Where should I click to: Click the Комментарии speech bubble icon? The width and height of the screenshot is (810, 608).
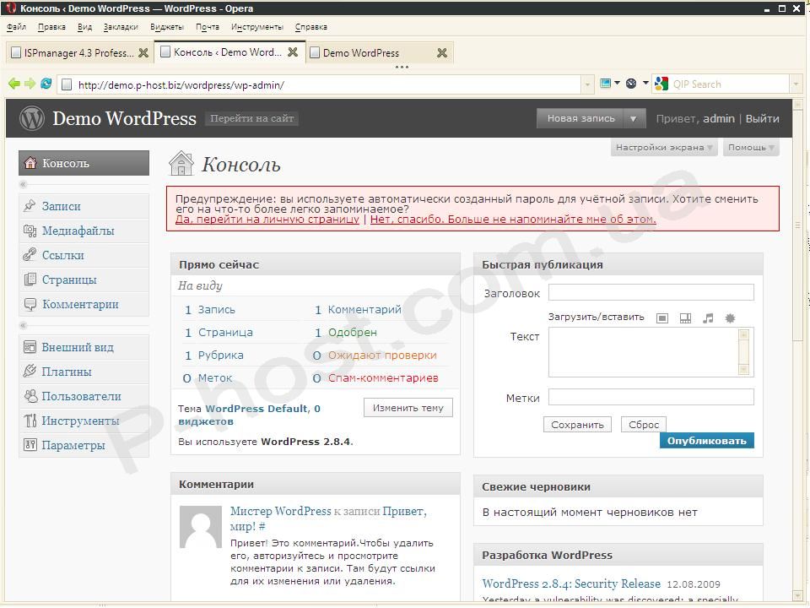coord(30,305)
